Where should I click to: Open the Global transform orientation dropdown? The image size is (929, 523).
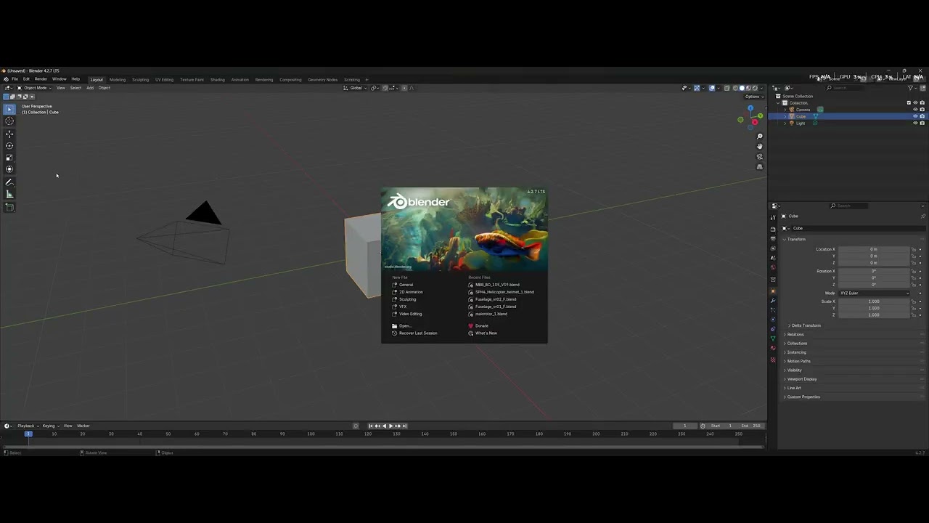click(356, 88)
